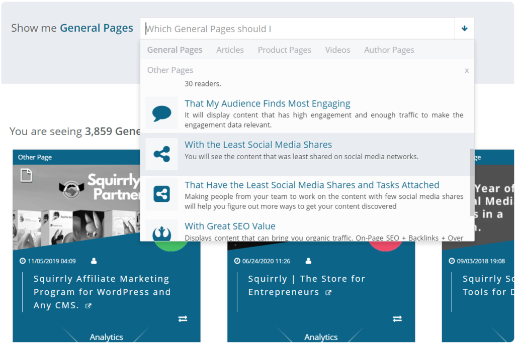This screenshot has height=343, width=515.
Task: Open external link icon beside Entrepreneurs title
Action: [x=328, y=292]
